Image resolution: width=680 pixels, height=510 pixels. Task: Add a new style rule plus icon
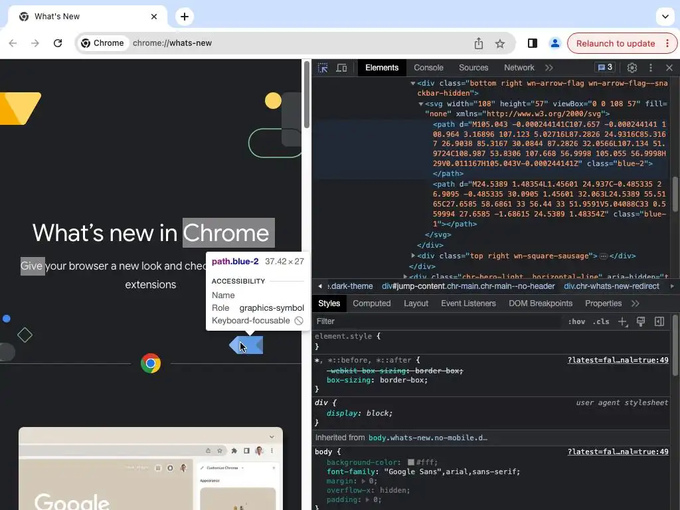coord(623,321)
